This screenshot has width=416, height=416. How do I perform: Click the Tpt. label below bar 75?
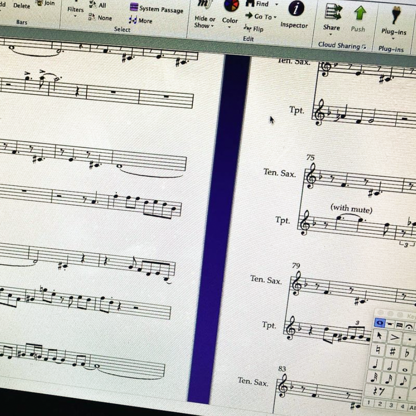(x=282, y=220)
